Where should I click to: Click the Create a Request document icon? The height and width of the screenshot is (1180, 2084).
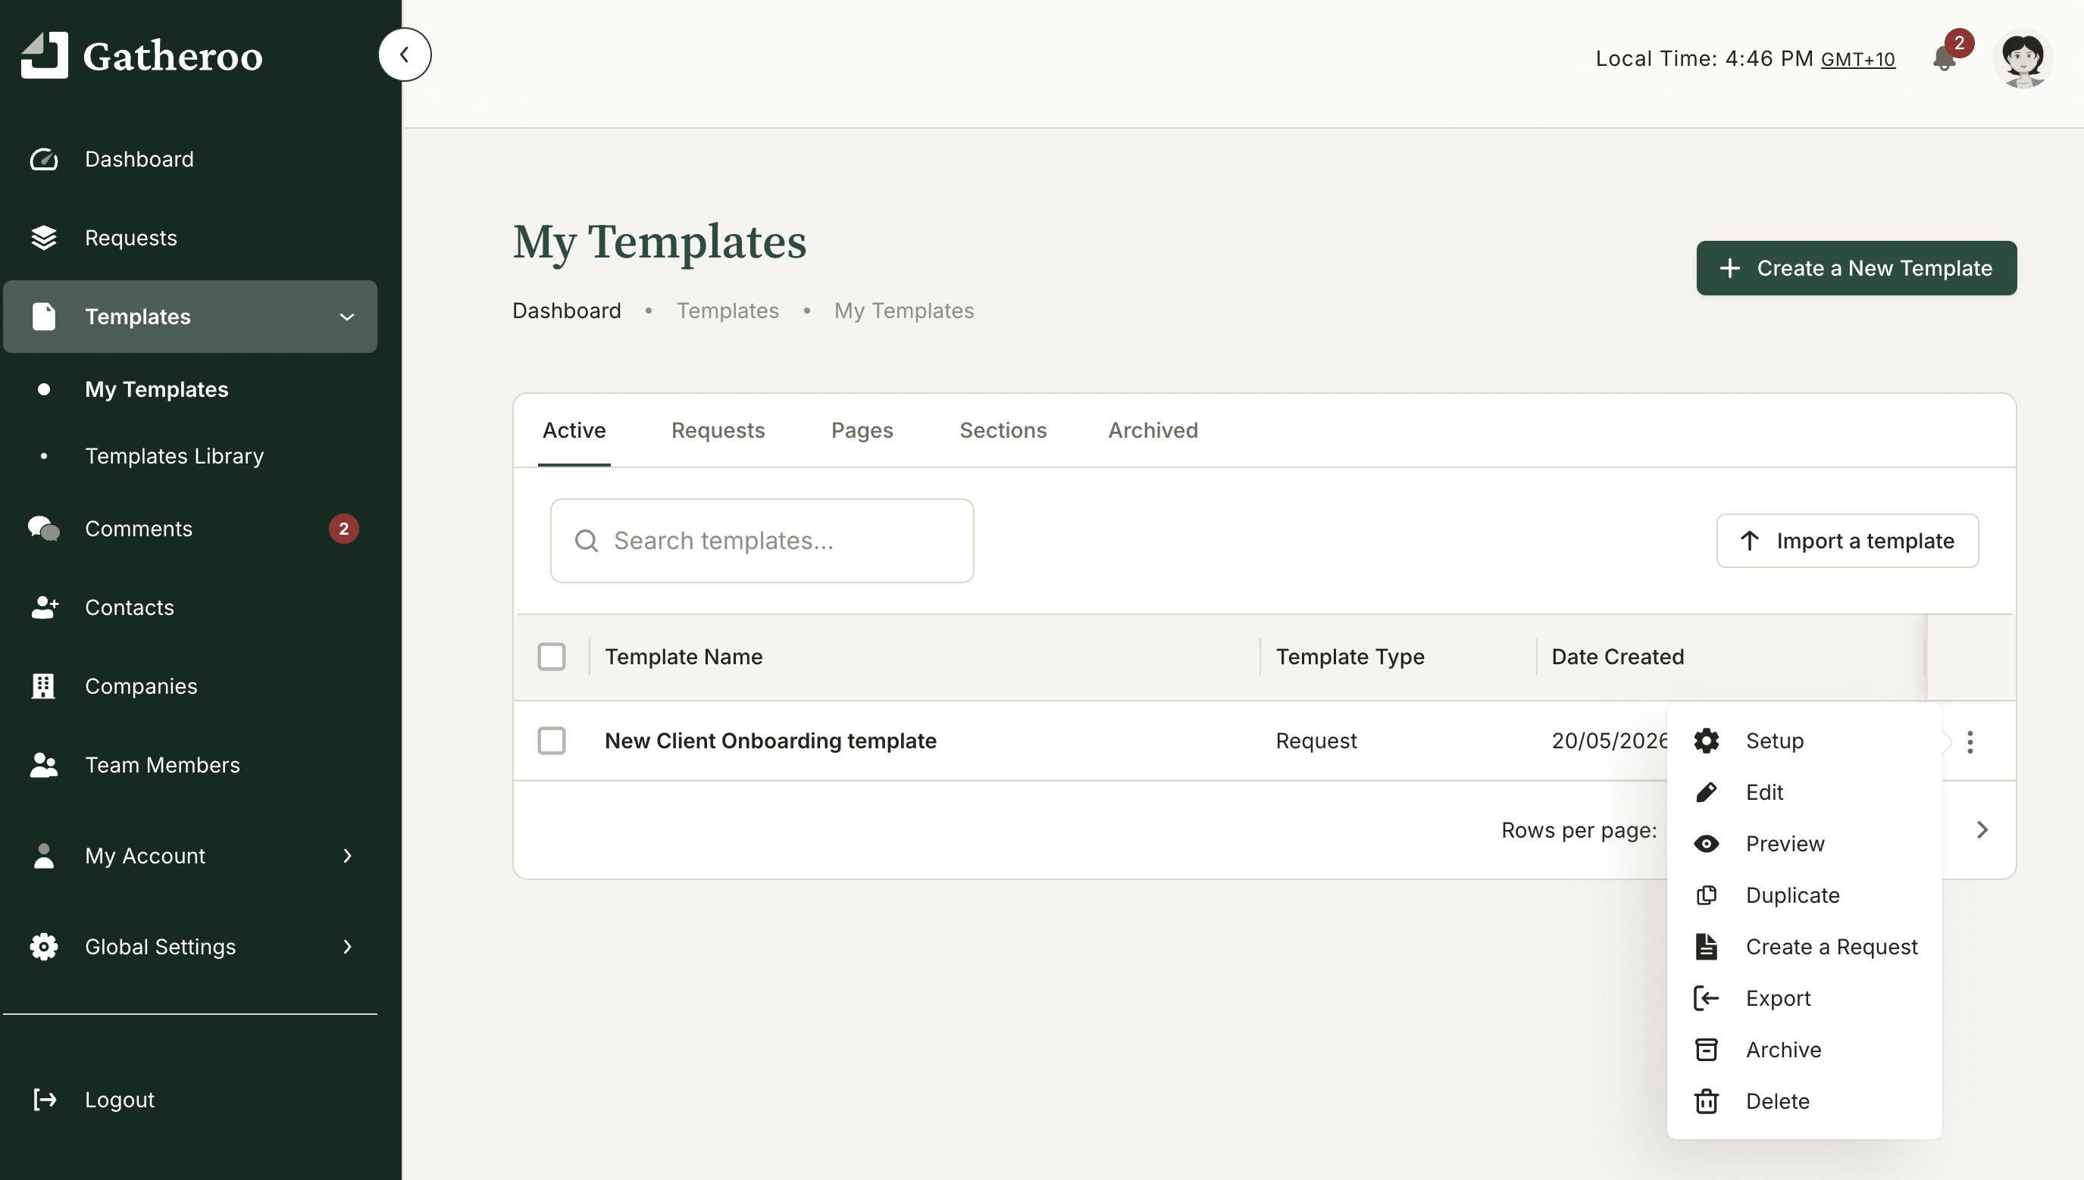[x=1706, y=946]
